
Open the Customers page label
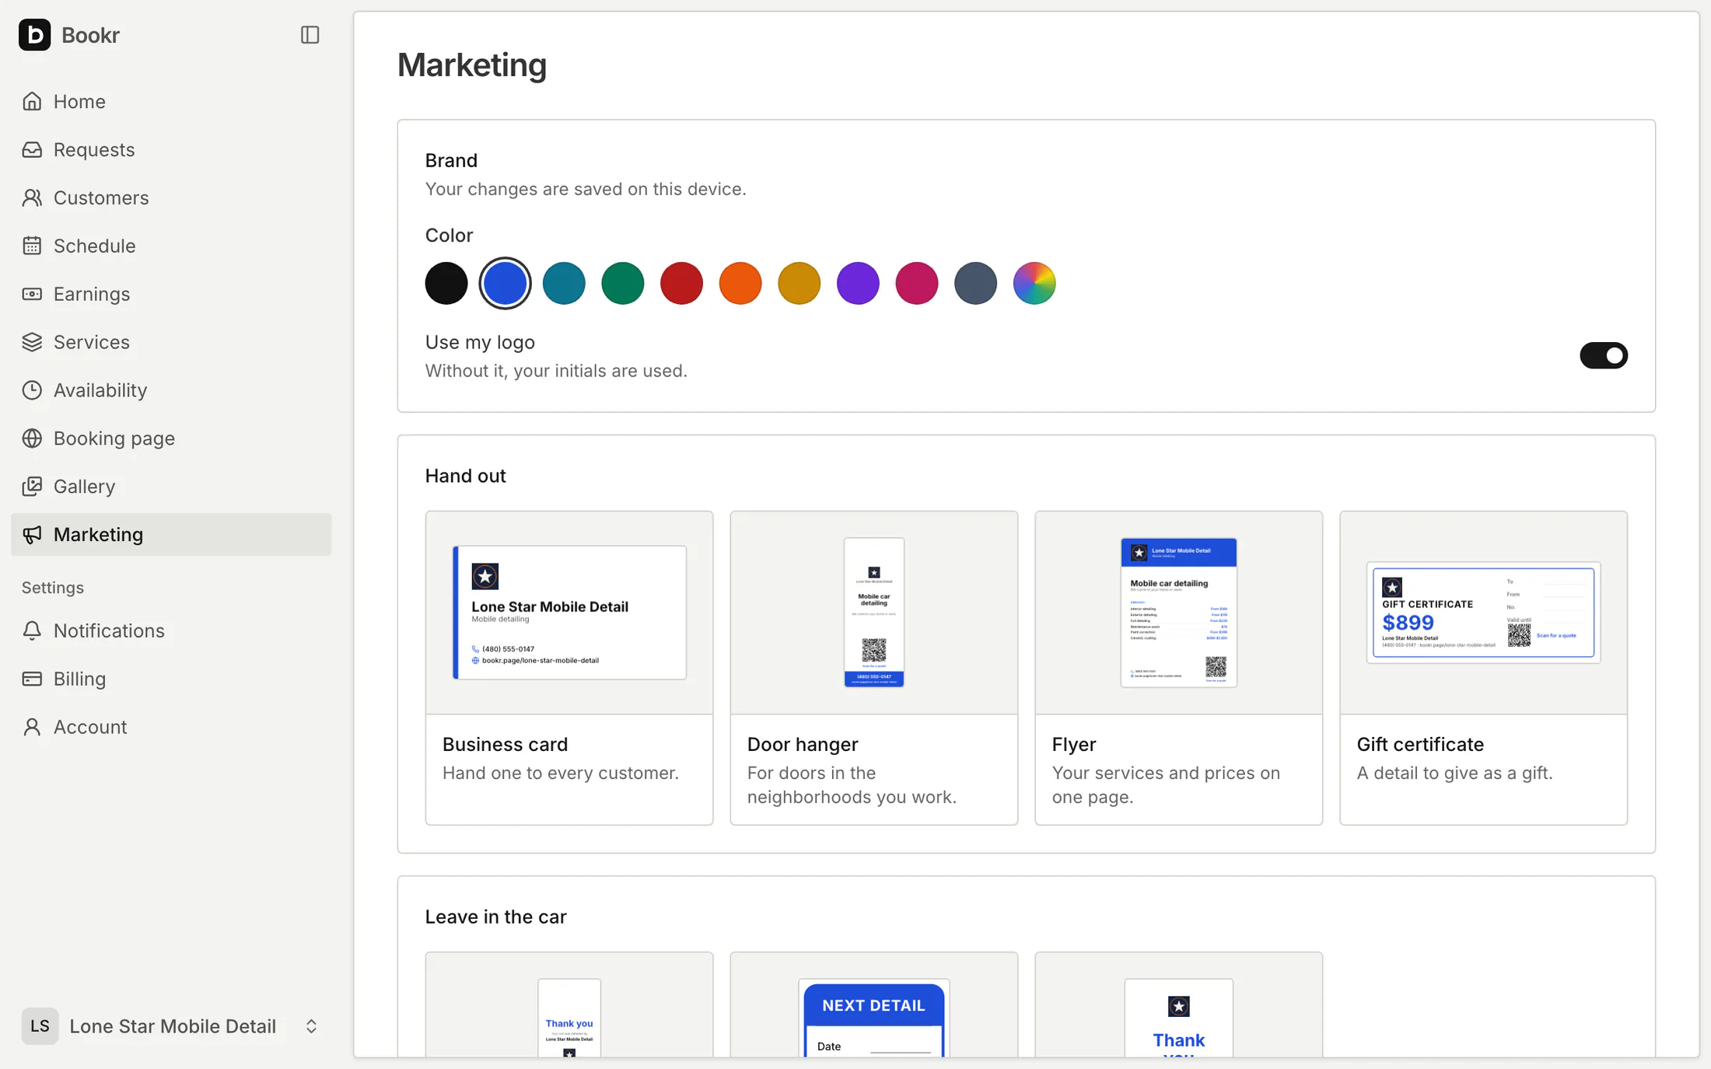point(101,197)
